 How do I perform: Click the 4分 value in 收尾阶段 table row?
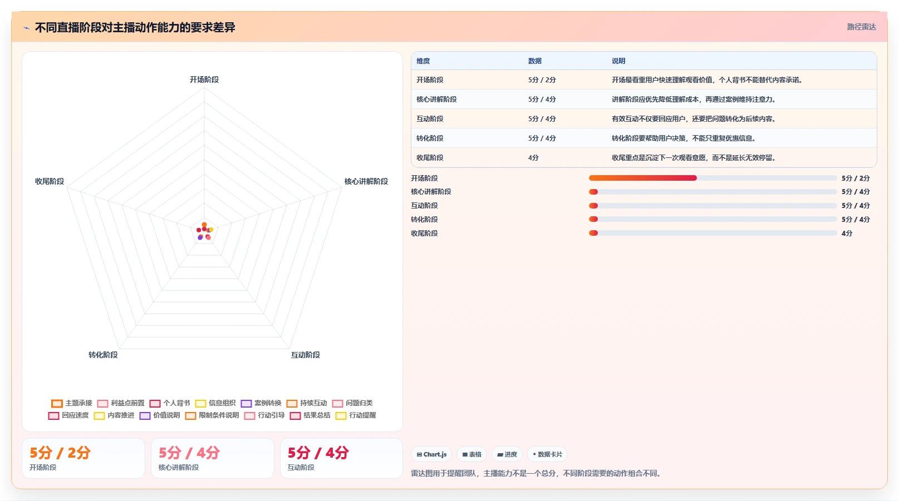[533, 158]
